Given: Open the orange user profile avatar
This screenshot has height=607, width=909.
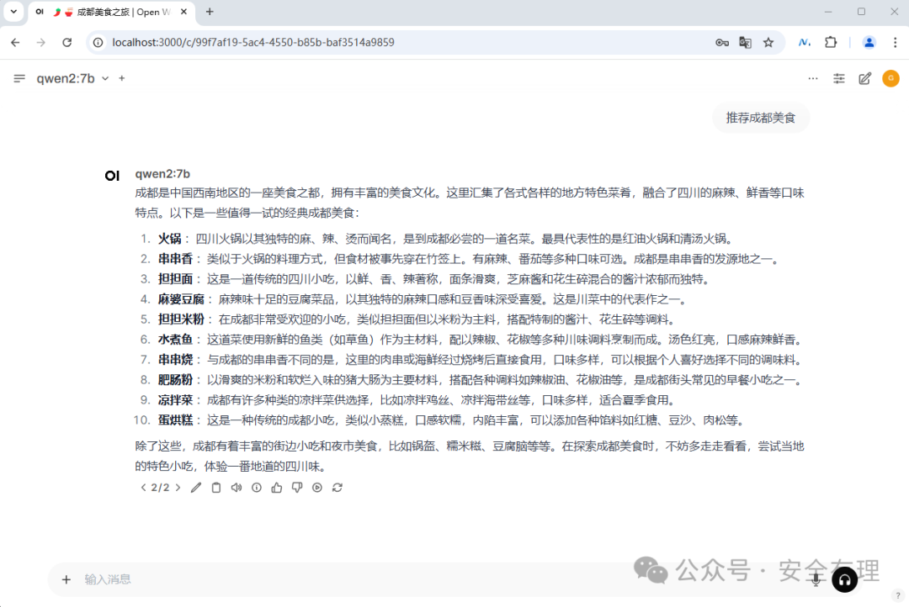Looking at the screenshot, I should click(x=890, y=78).
